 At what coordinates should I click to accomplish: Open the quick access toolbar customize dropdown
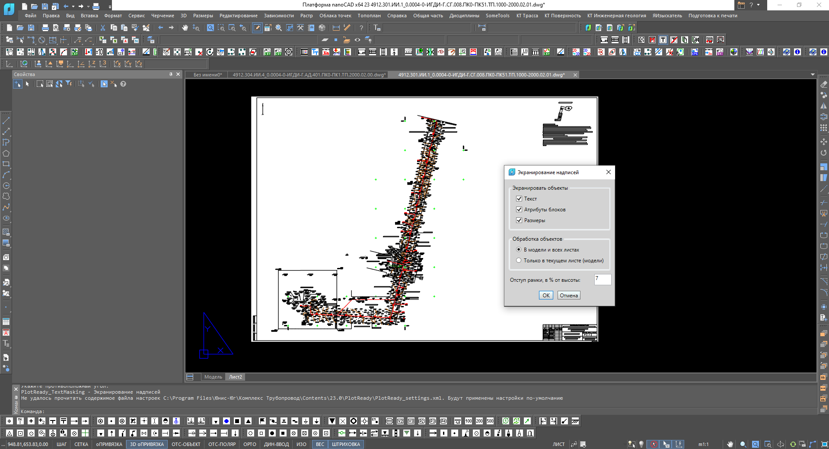[x=110, y=6]
